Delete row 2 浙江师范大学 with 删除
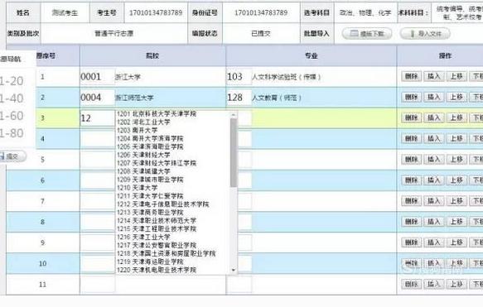This screenshot has height=307, width=483. point(411,97)
